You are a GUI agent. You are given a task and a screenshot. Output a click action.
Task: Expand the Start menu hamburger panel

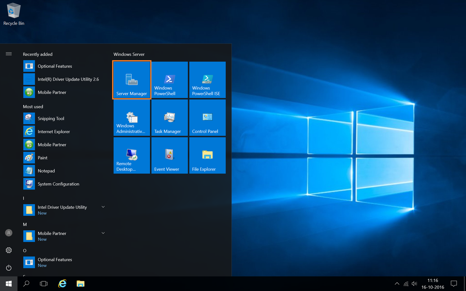[8, 54]
